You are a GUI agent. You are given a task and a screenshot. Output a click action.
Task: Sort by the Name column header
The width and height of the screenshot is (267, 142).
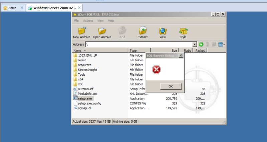(x=100, y=51)
